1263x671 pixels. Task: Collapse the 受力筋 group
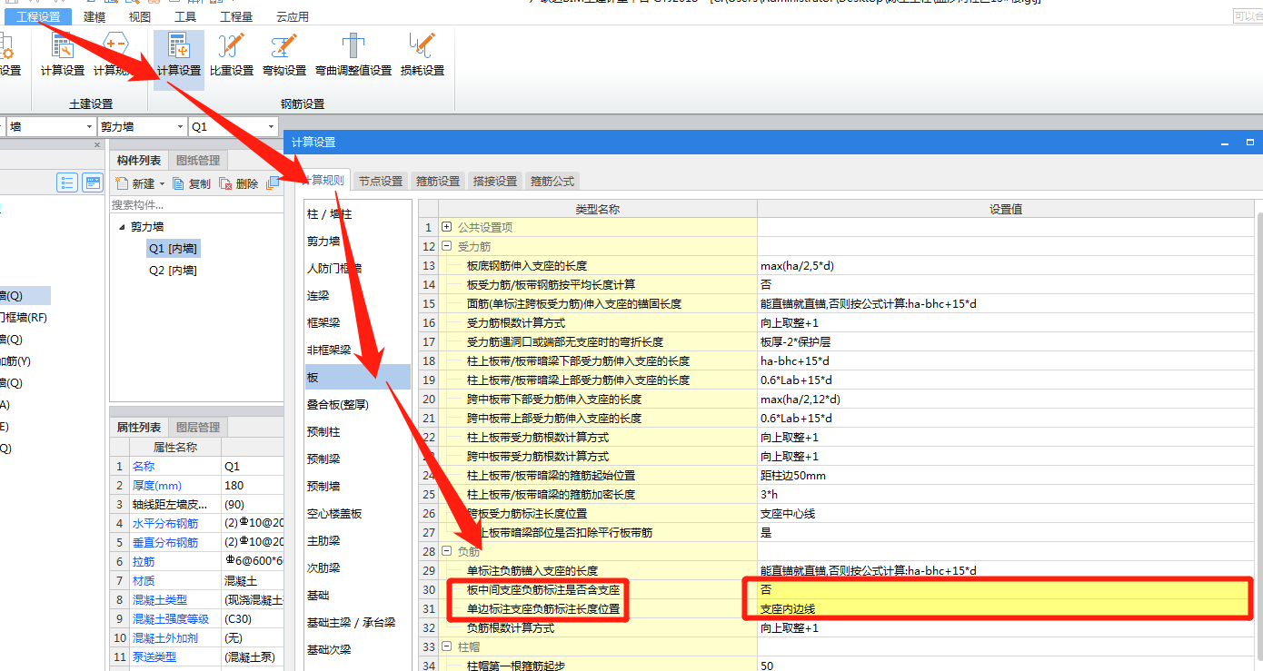click(x=446, y=246)
